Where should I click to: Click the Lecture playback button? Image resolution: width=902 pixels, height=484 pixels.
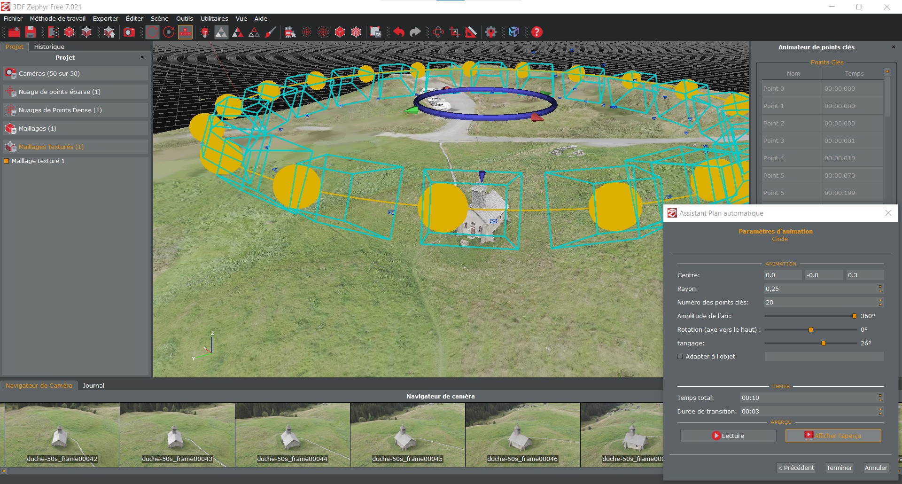(x=728, y=436)
